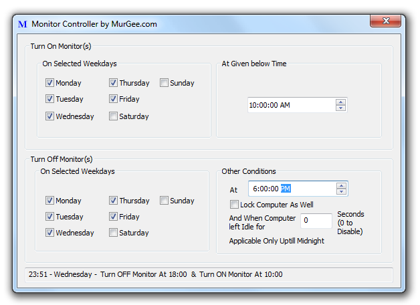This screenshot has height=305, width=420.
Task: Click the Monitor Controller by MurGee.com title
Action: click(x=94, y=24)
